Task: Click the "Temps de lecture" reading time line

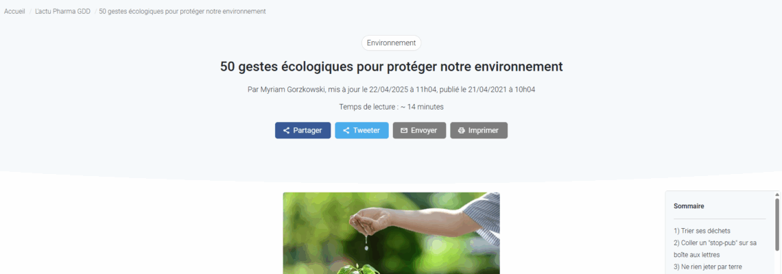Action: click(x=392, y=107)
